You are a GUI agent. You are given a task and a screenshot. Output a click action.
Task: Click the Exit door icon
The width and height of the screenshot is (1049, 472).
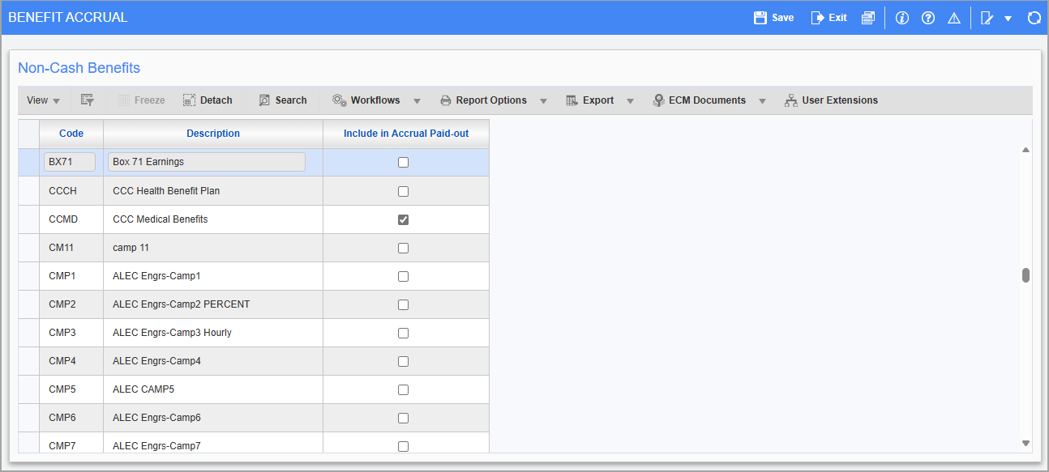coord(817,18)
